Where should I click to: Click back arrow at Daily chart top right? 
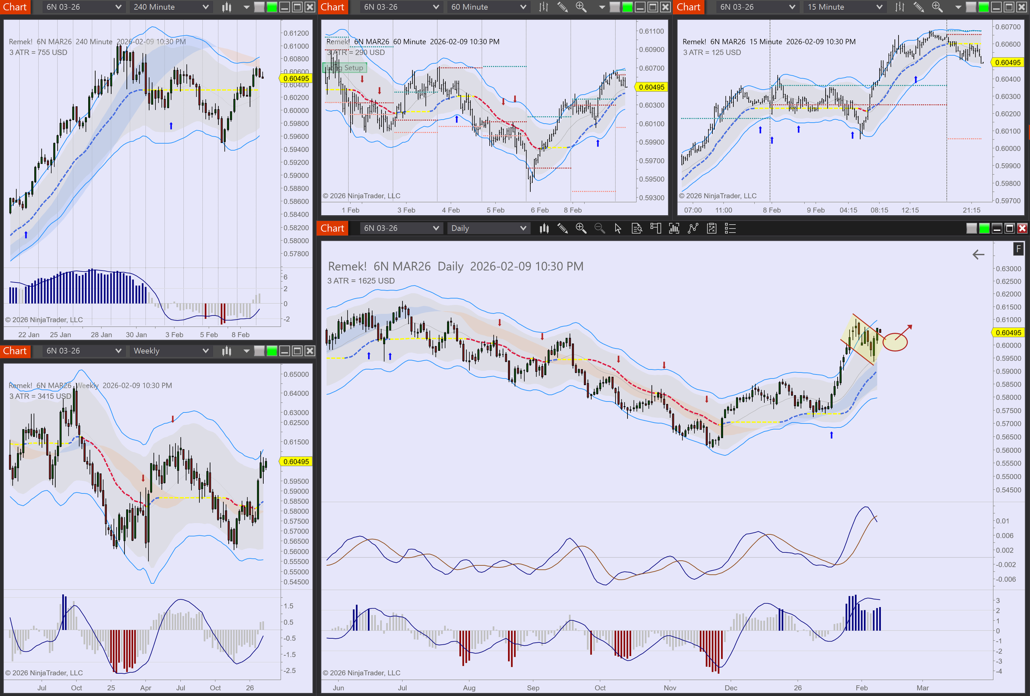click(978, 255)
